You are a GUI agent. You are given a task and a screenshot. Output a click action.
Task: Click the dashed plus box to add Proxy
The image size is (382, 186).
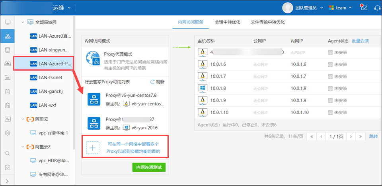point(93,148)
